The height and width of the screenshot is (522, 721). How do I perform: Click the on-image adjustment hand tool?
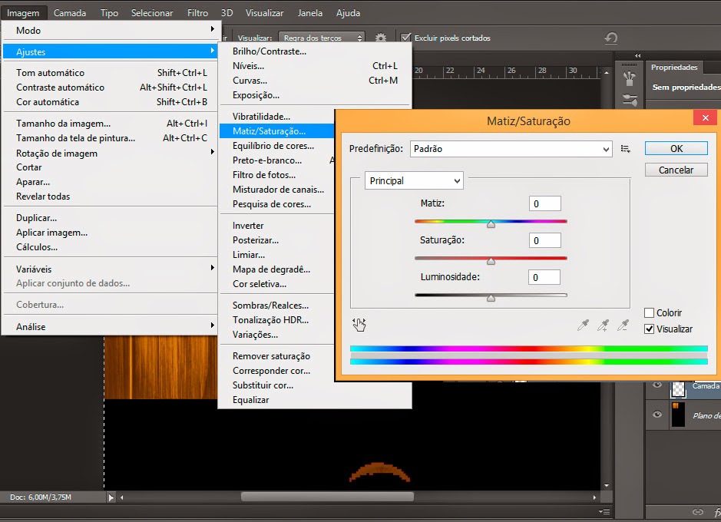pyautogui.click(x=359, y=325)
